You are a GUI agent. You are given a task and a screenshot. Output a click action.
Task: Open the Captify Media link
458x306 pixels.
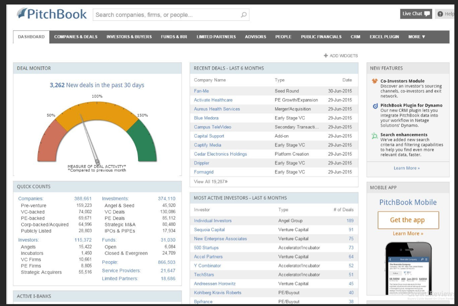click(207, 145)
